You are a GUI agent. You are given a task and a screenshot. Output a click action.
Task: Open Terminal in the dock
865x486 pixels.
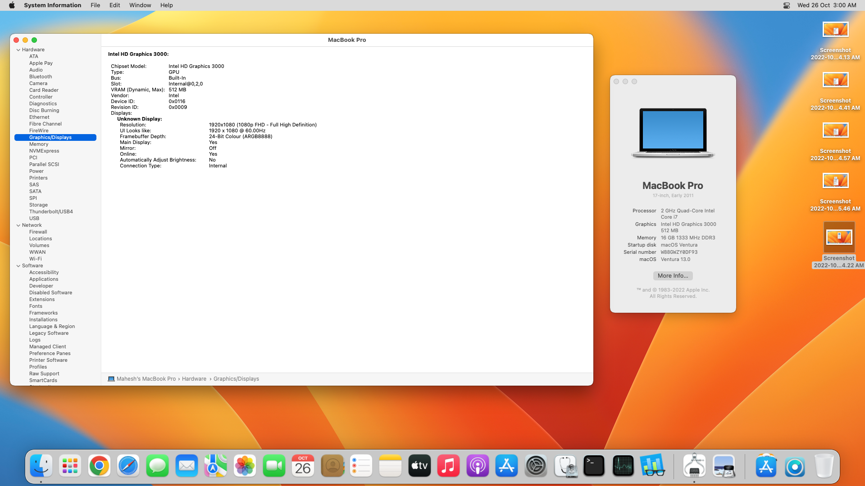(594, 466)
